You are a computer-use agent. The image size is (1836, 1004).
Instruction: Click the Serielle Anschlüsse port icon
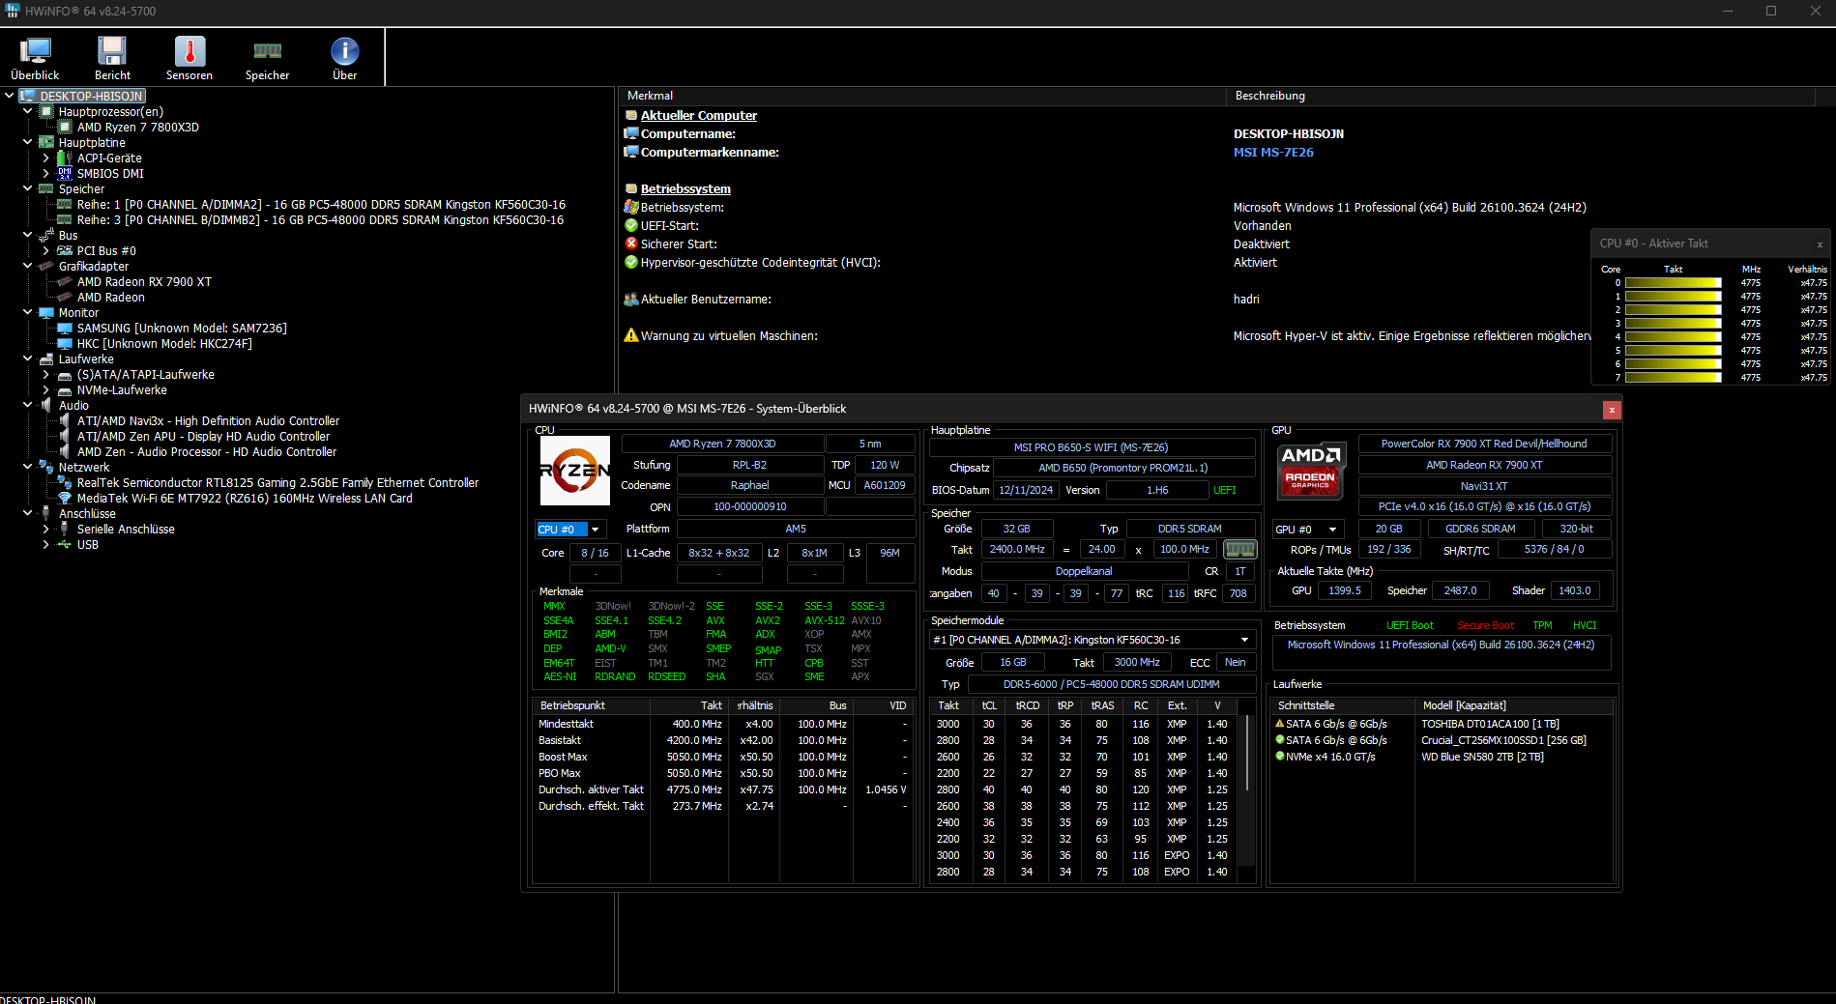65,530
